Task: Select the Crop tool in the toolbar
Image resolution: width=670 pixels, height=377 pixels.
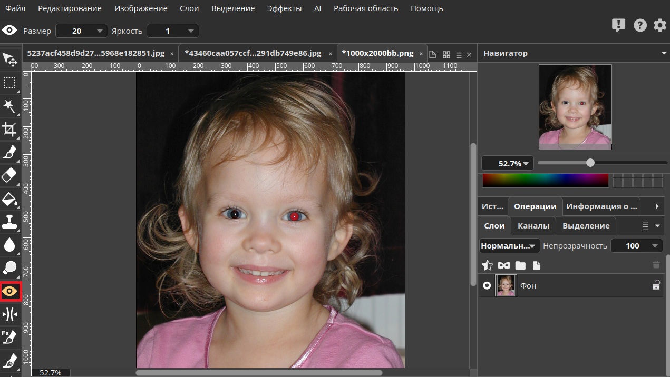Action: [x=9, y=129]
